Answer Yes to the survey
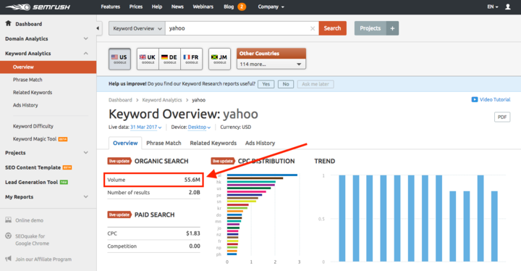Viewport: 521px width, 271px height. coord(266,84)
